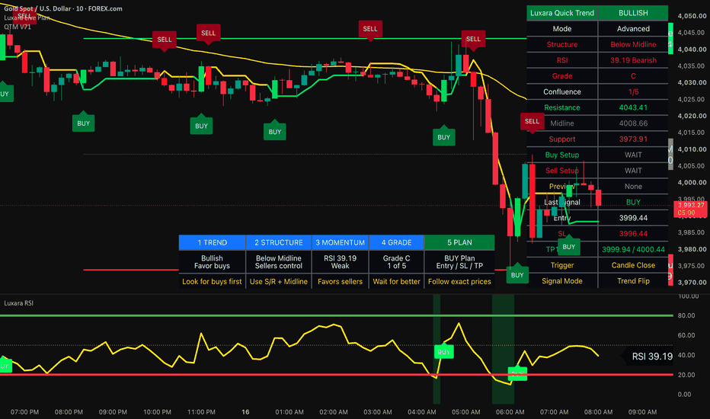
Task: Click the RSI 39.19 Weak cell
Action: click(340, 262)
